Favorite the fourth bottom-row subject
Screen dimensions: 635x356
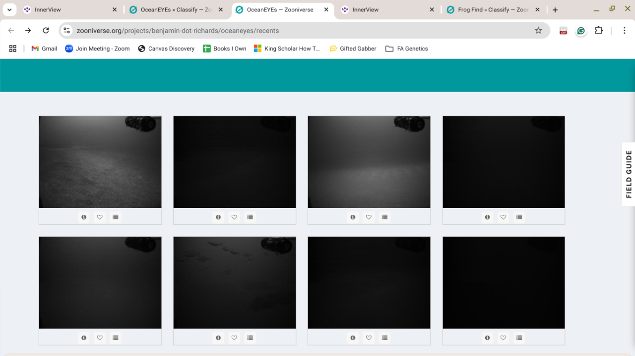[504, 338]
